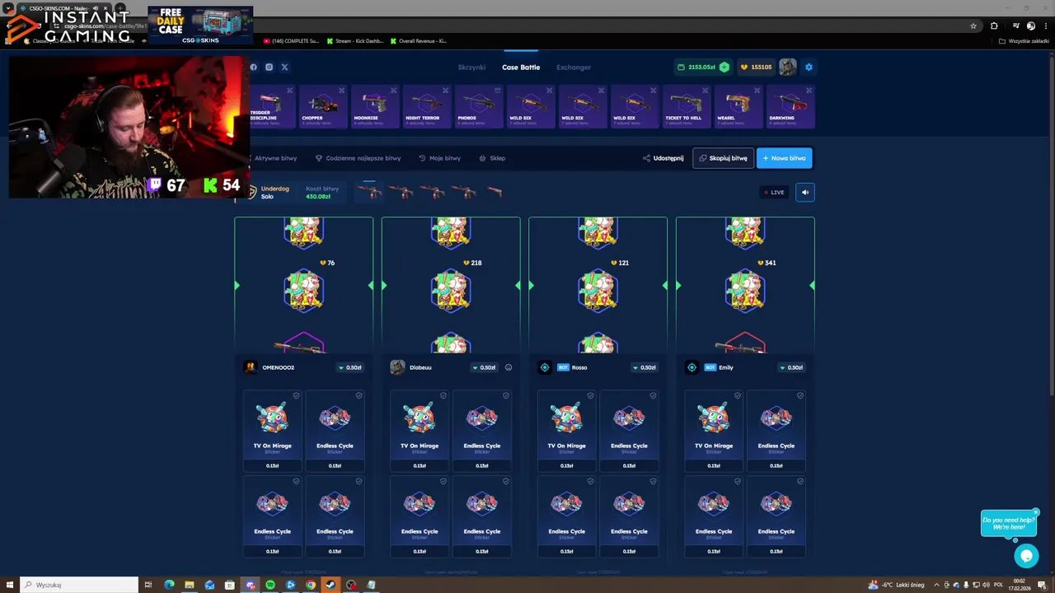Open OMENOOO2 player avatar

(251, 367)
